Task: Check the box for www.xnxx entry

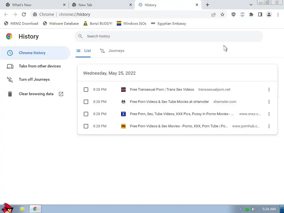Action: click(x=86, y=114)
